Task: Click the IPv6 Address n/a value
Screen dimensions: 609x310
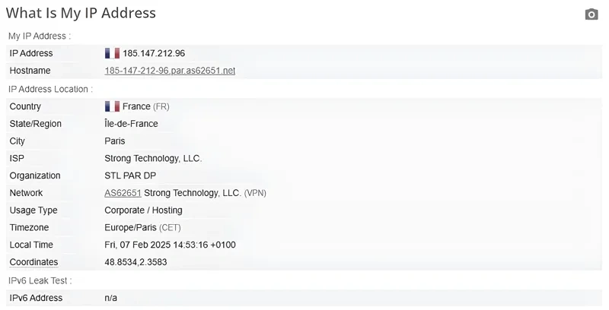Action: [x=111, y=298]
